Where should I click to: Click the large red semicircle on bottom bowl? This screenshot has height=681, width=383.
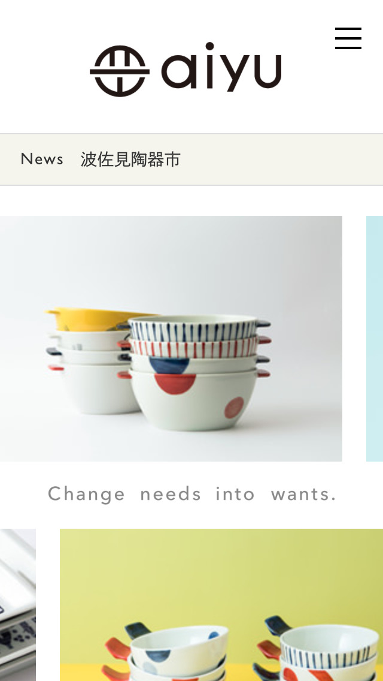(x=175, y=384)
